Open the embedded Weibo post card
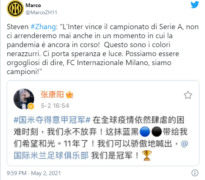This screenshot has height=180, width=205. [x=103, y=123]
